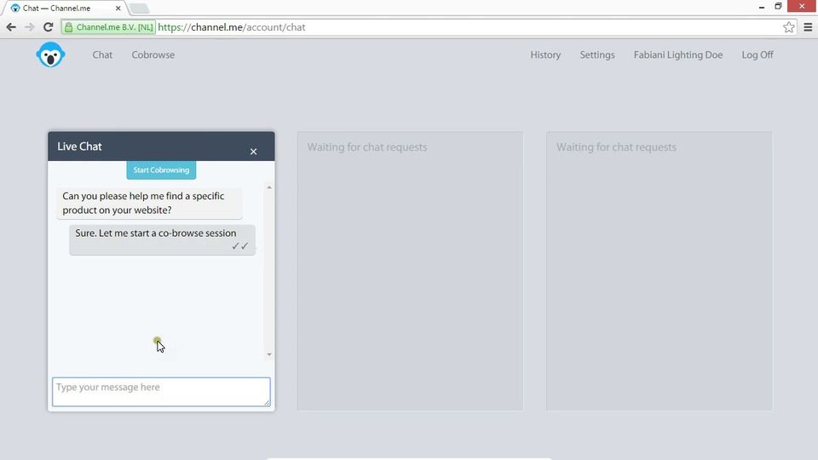Click the rightmost 'Waiting for chat requests' panel
Screen dimensions: 818x460
(x=659, y=271)
